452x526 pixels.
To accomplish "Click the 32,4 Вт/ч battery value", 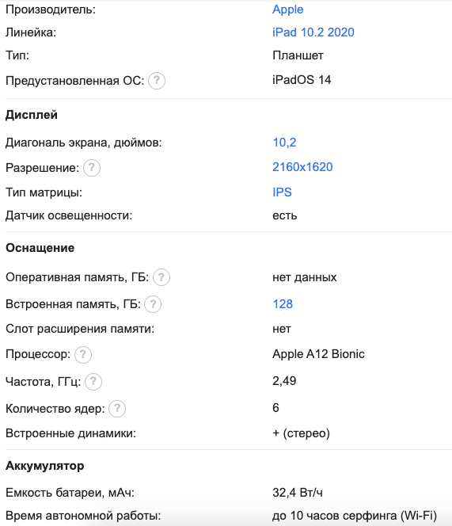I will tap(298, 493).
